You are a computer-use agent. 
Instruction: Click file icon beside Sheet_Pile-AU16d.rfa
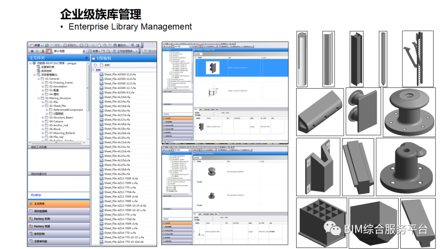[101, 106]
